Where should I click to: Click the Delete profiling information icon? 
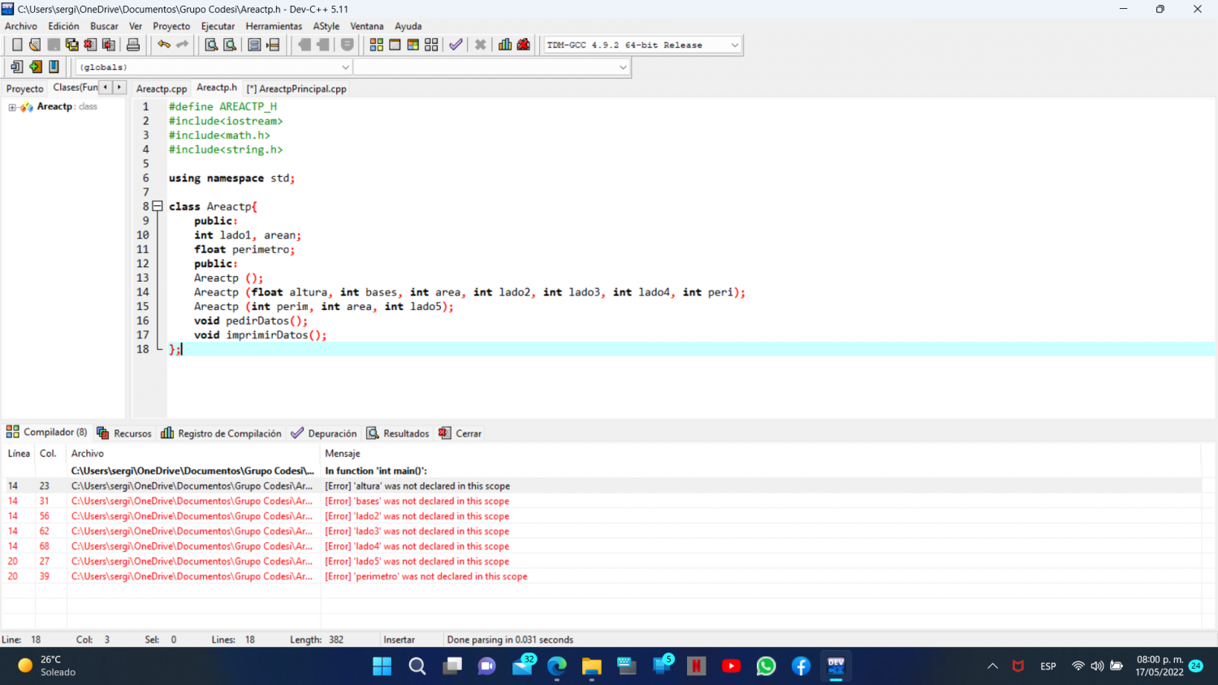[x=524, y=45]
